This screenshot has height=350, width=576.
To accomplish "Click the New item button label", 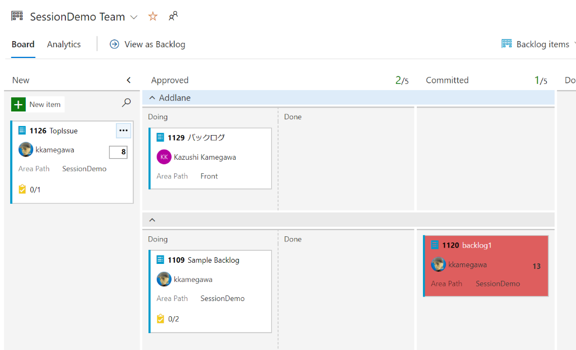I will (x=45, y=105).
